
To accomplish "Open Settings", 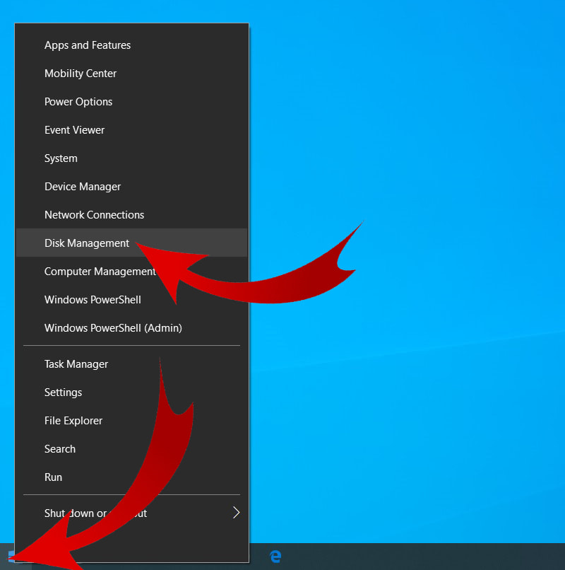I will click(x=63, y=392).
